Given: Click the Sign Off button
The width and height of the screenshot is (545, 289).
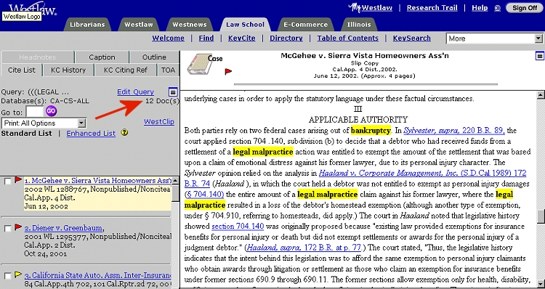Looking at the screenshot, I should 525,8.
